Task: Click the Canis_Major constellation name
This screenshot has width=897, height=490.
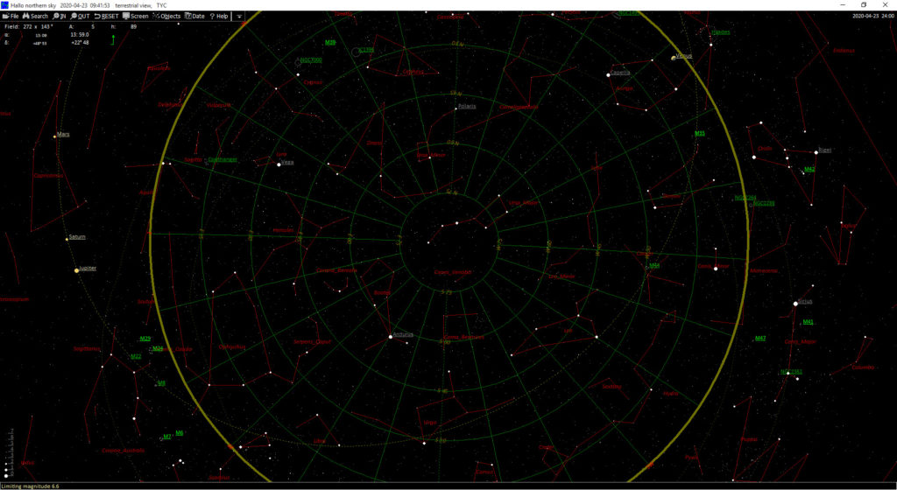Action: [x=800, y=341]
